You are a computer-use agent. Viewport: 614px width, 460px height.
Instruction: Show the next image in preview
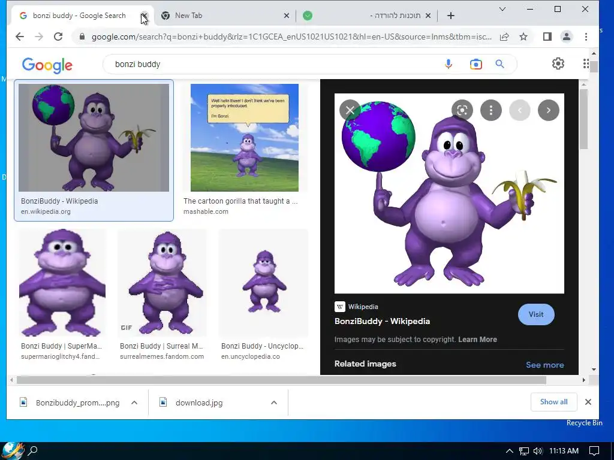click(x=548, y=110)
